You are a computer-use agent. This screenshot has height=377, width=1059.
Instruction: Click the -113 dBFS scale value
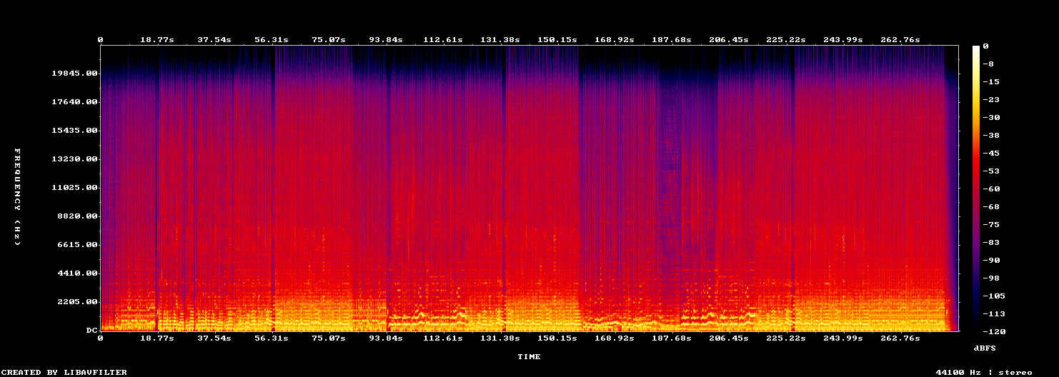coord(994,314)
